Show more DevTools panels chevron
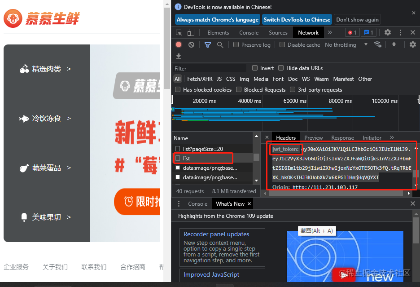The width and height of the screenshot is (420, 287). 330,32
